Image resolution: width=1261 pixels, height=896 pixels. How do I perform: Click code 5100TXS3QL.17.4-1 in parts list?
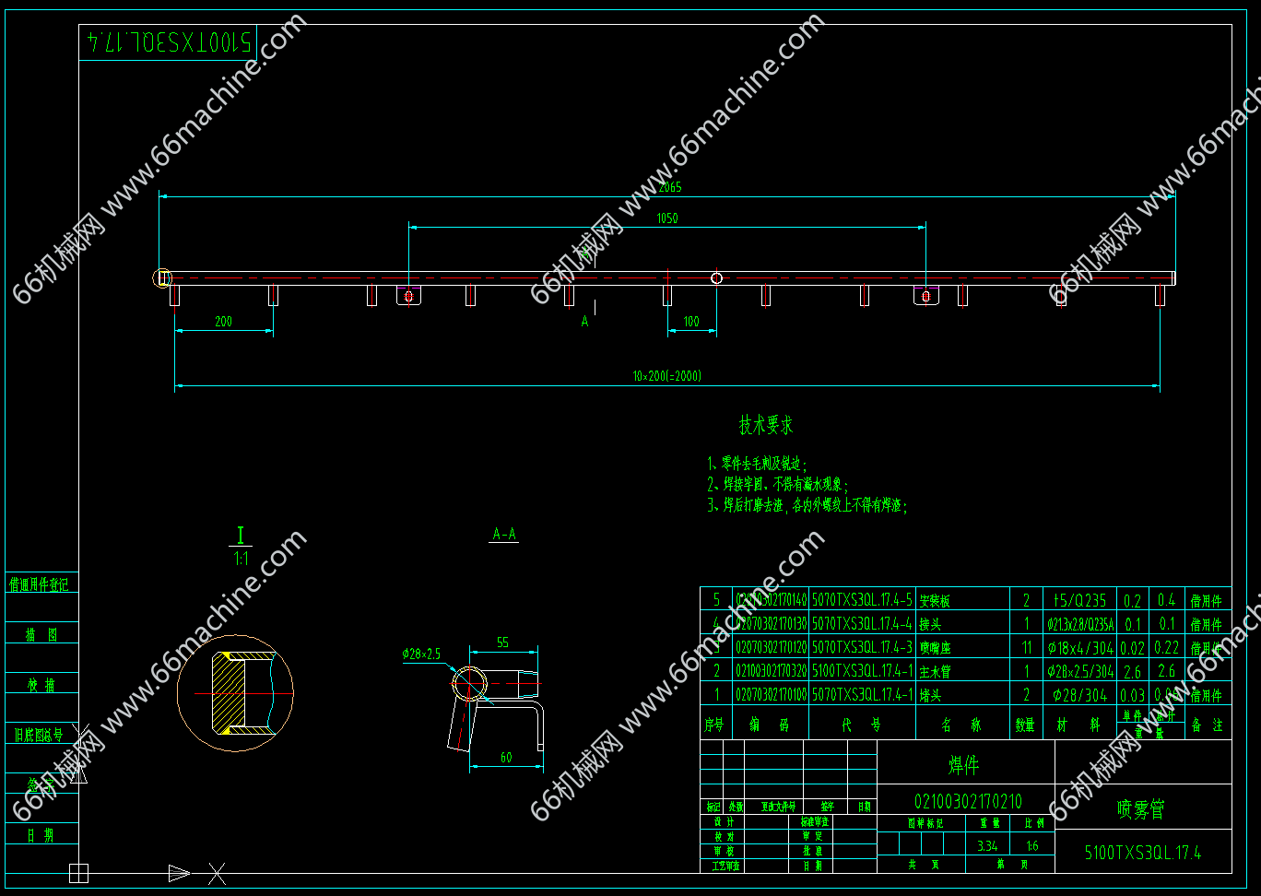point(862,671)
